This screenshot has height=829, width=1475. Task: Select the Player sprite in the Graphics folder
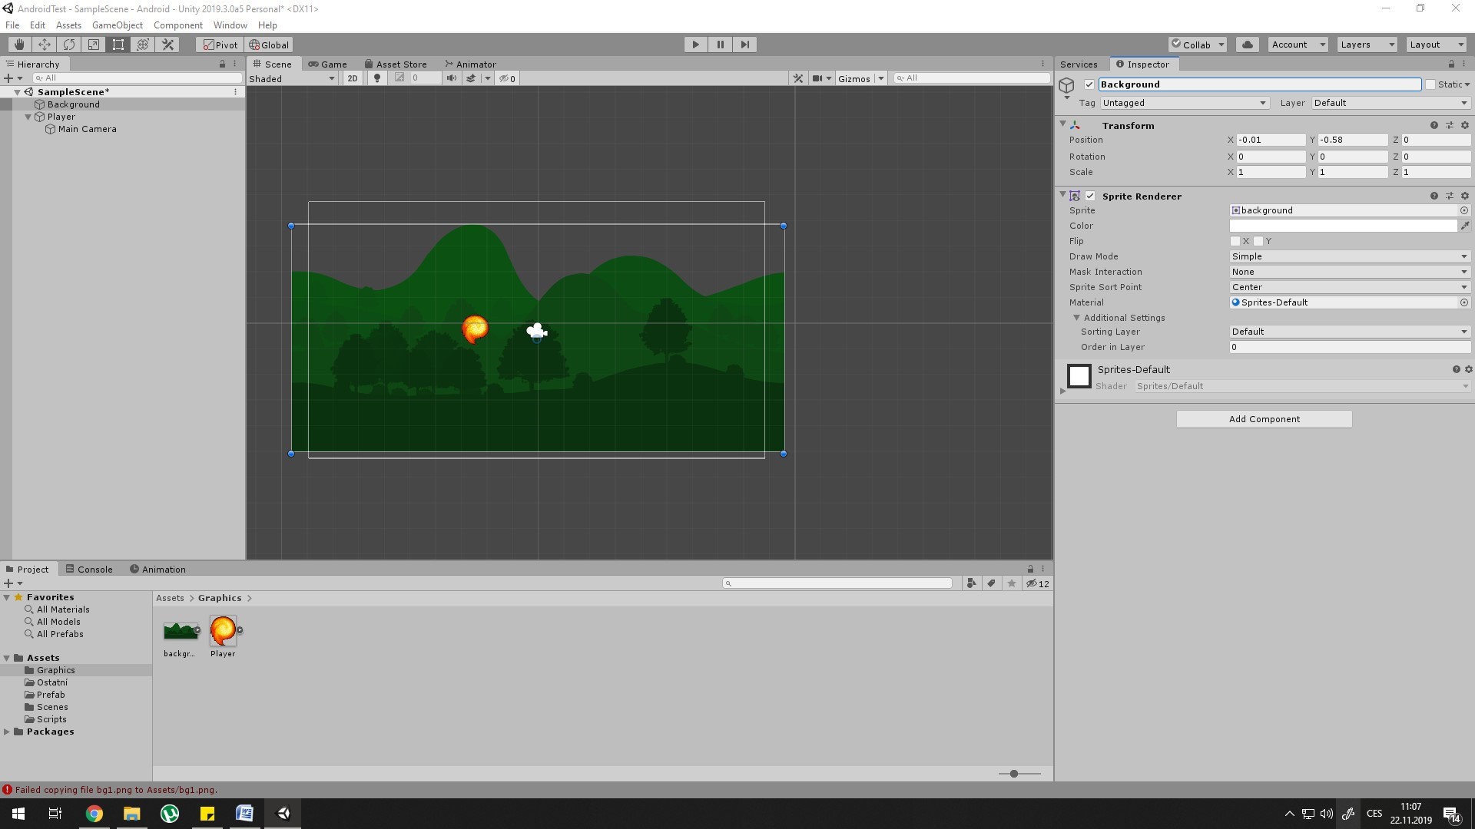click(224, 632)
